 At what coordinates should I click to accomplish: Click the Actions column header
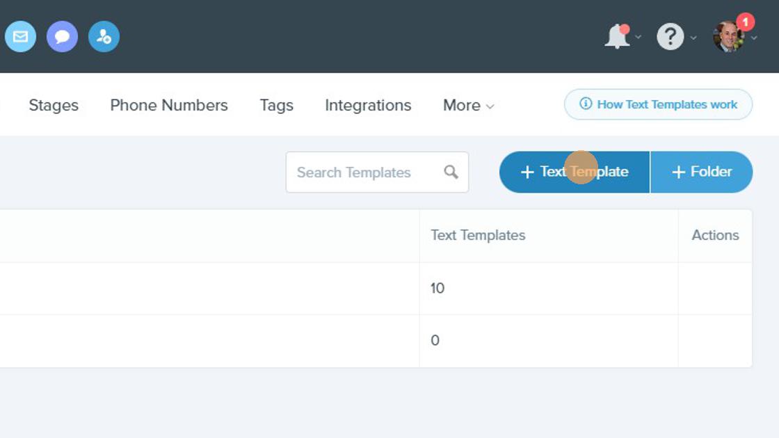pyautogui.click(x=716, y=235)
